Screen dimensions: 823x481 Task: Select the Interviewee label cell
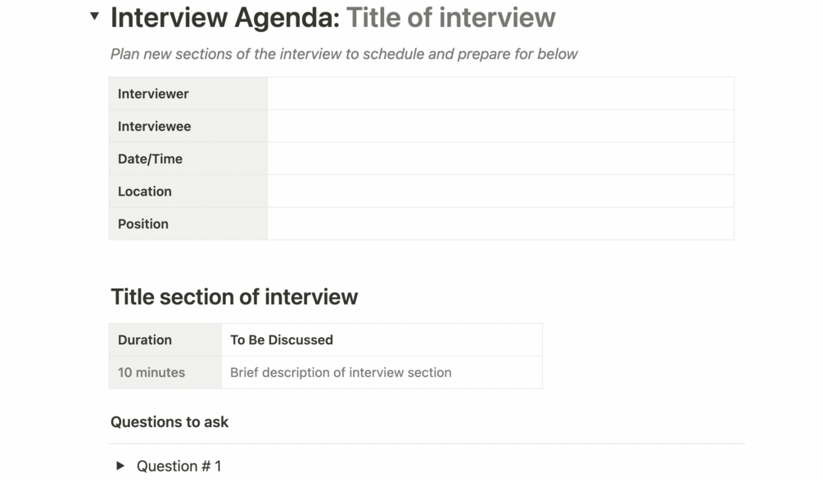tap(188, 127)
